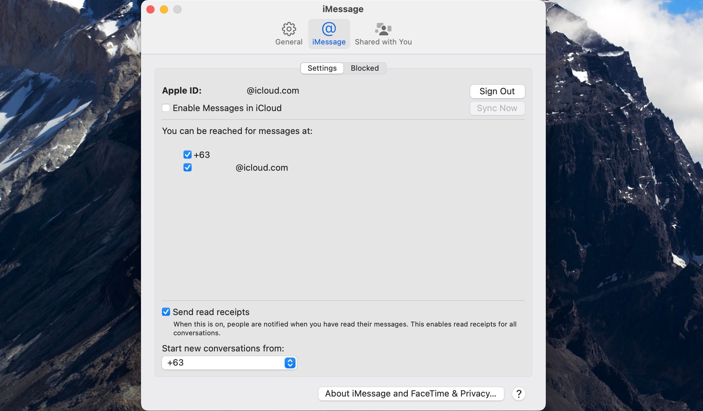Click the @ symbol icon above iMessage
The width and height of the screenshot is (703, 411).
pos(329,29)
